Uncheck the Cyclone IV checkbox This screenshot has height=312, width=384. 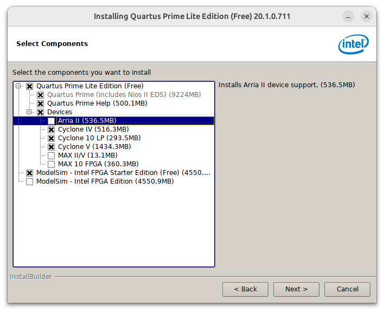coord(51,129)
